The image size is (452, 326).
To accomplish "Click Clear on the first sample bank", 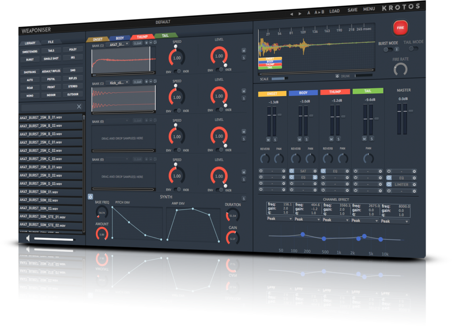I will pyautogui.click(x=137, y=44).
